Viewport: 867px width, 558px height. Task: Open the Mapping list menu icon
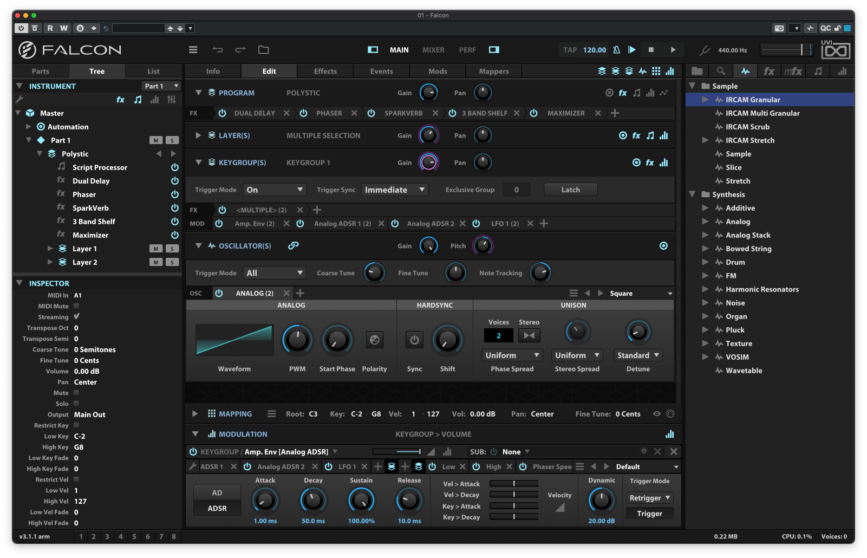pos(271,414)
